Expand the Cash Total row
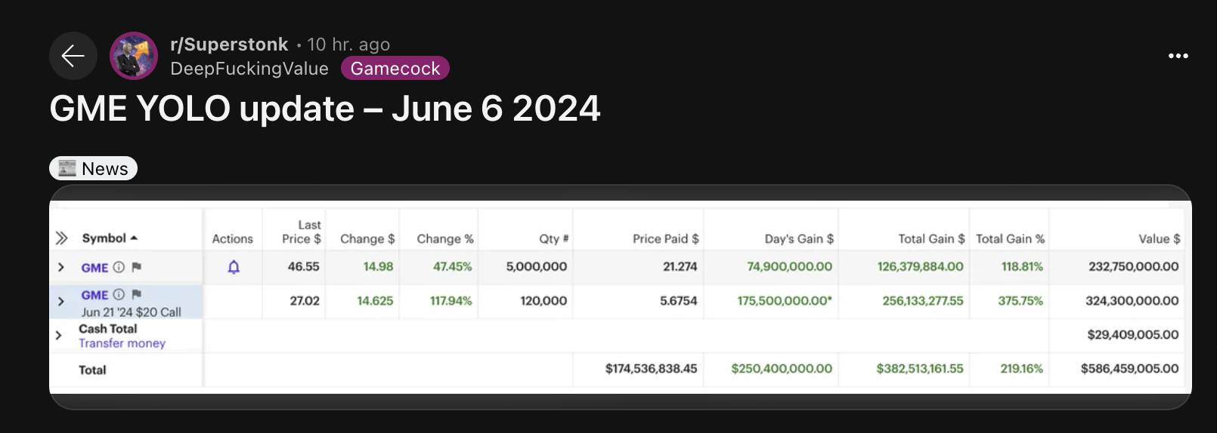The height and width of the screenshot is (433, 1217). [x=59, y=335]
